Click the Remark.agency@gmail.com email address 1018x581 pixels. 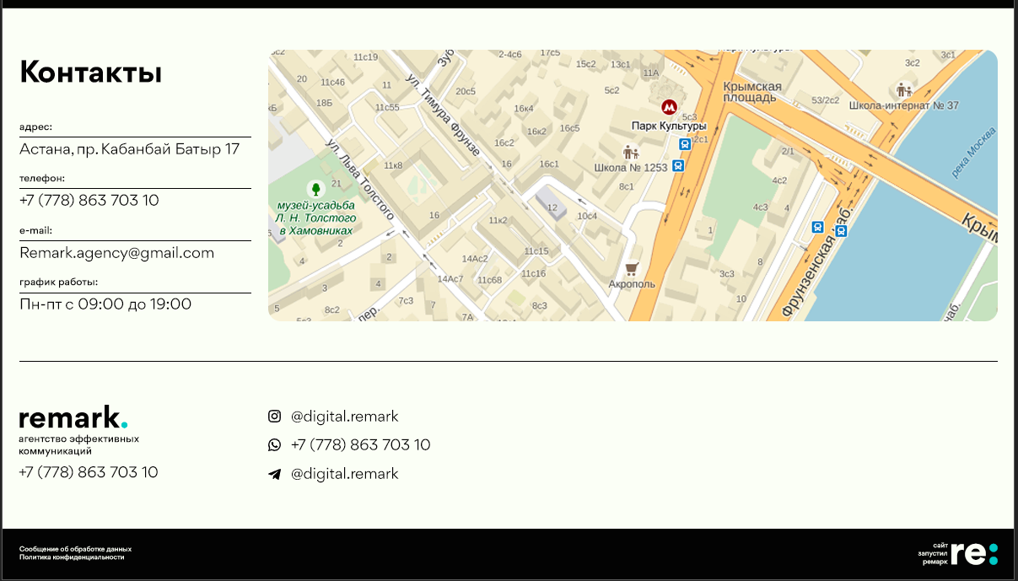point(116,253)
